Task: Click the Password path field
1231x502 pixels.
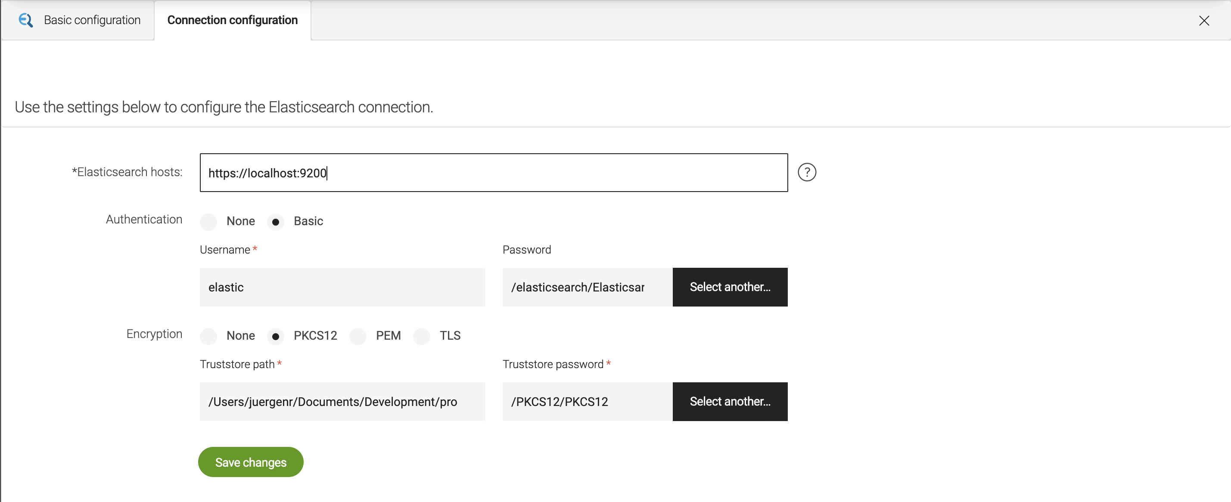Action: [588, 287]
